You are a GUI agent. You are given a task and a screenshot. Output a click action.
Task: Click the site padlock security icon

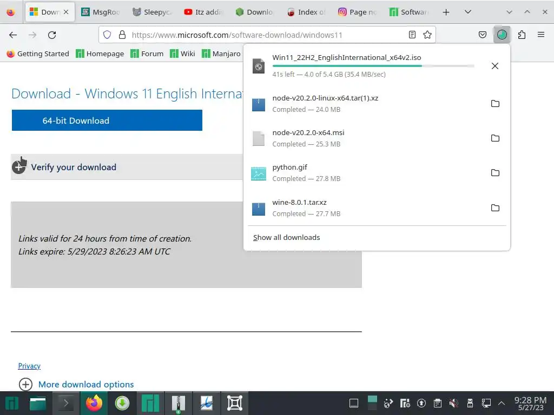pos(122,35)
